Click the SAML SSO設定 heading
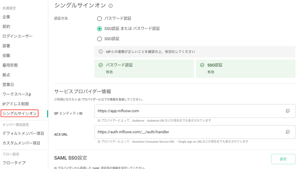The image size is (300, 169). [x=71, y=158]
